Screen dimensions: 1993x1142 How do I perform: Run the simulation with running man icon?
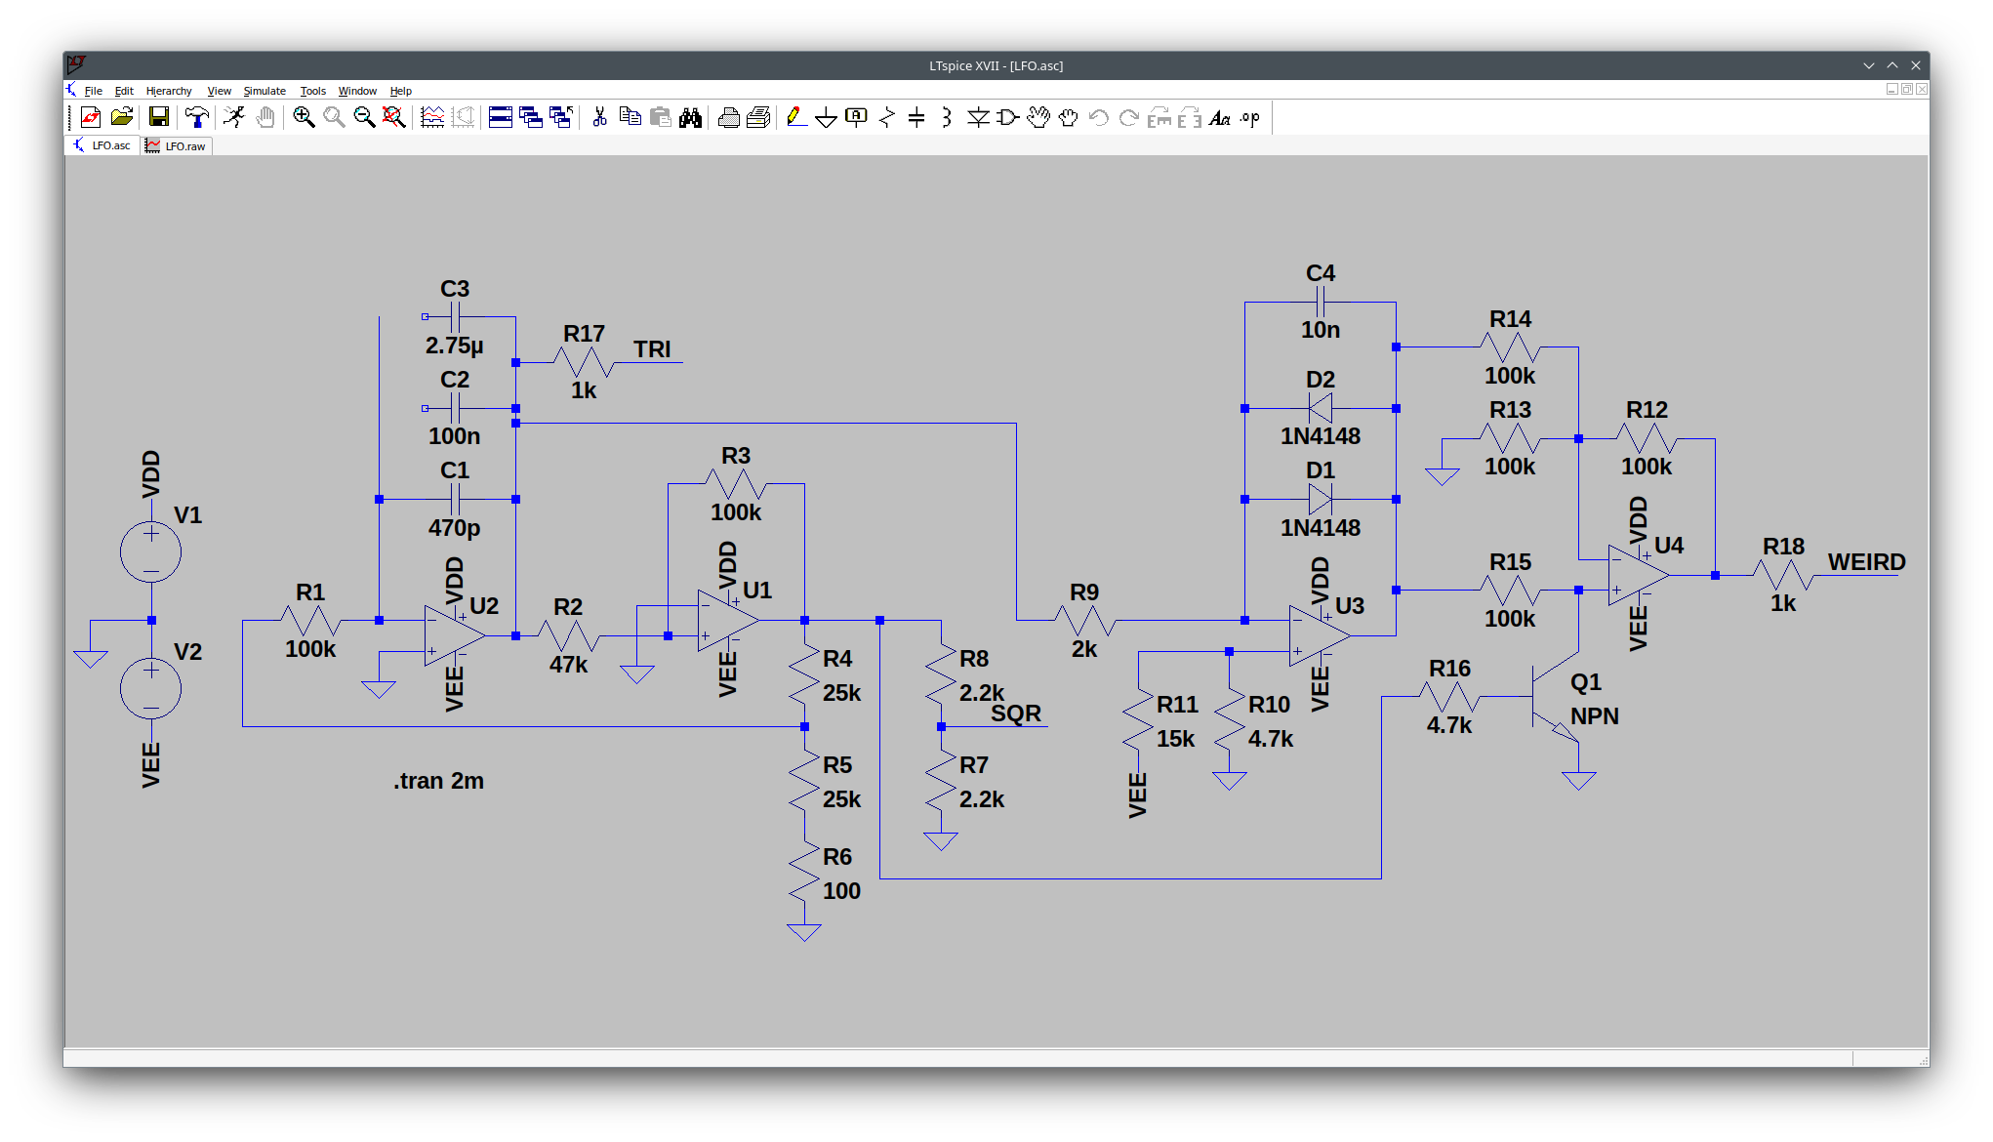(234, 118)
